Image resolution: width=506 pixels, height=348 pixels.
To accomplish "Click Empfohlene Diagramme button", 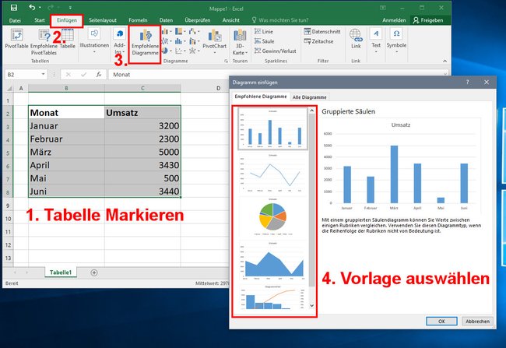I will click(145, 42).
